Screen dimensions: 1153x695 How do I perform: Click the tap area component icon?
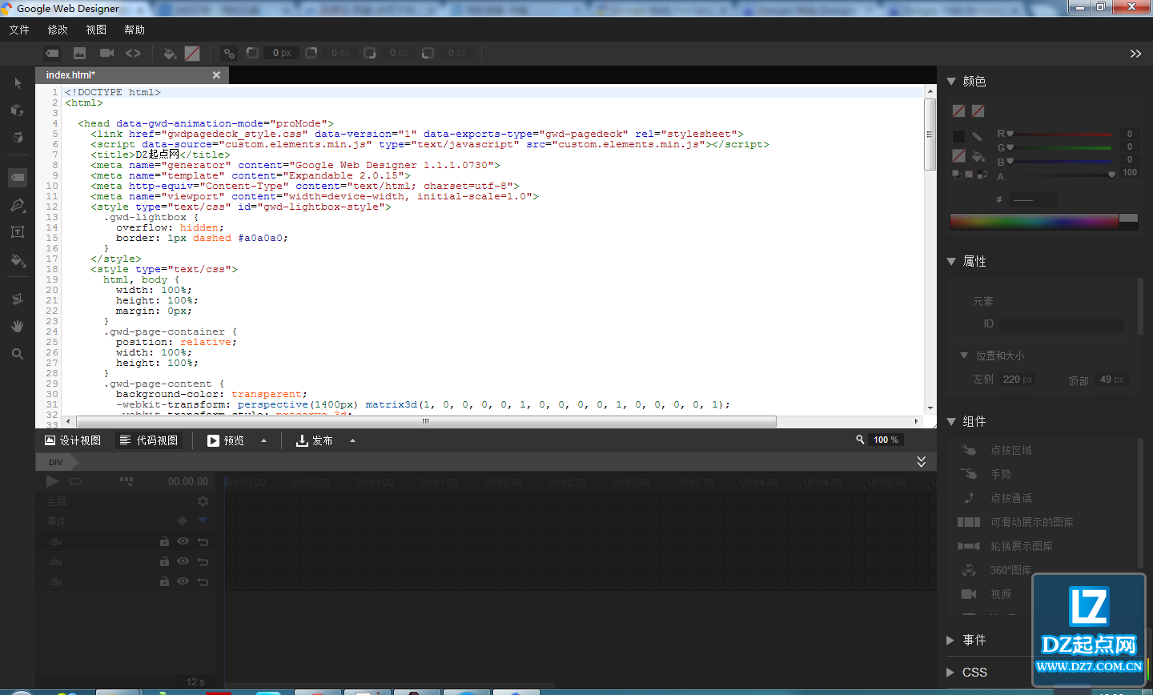coord(969,450)
